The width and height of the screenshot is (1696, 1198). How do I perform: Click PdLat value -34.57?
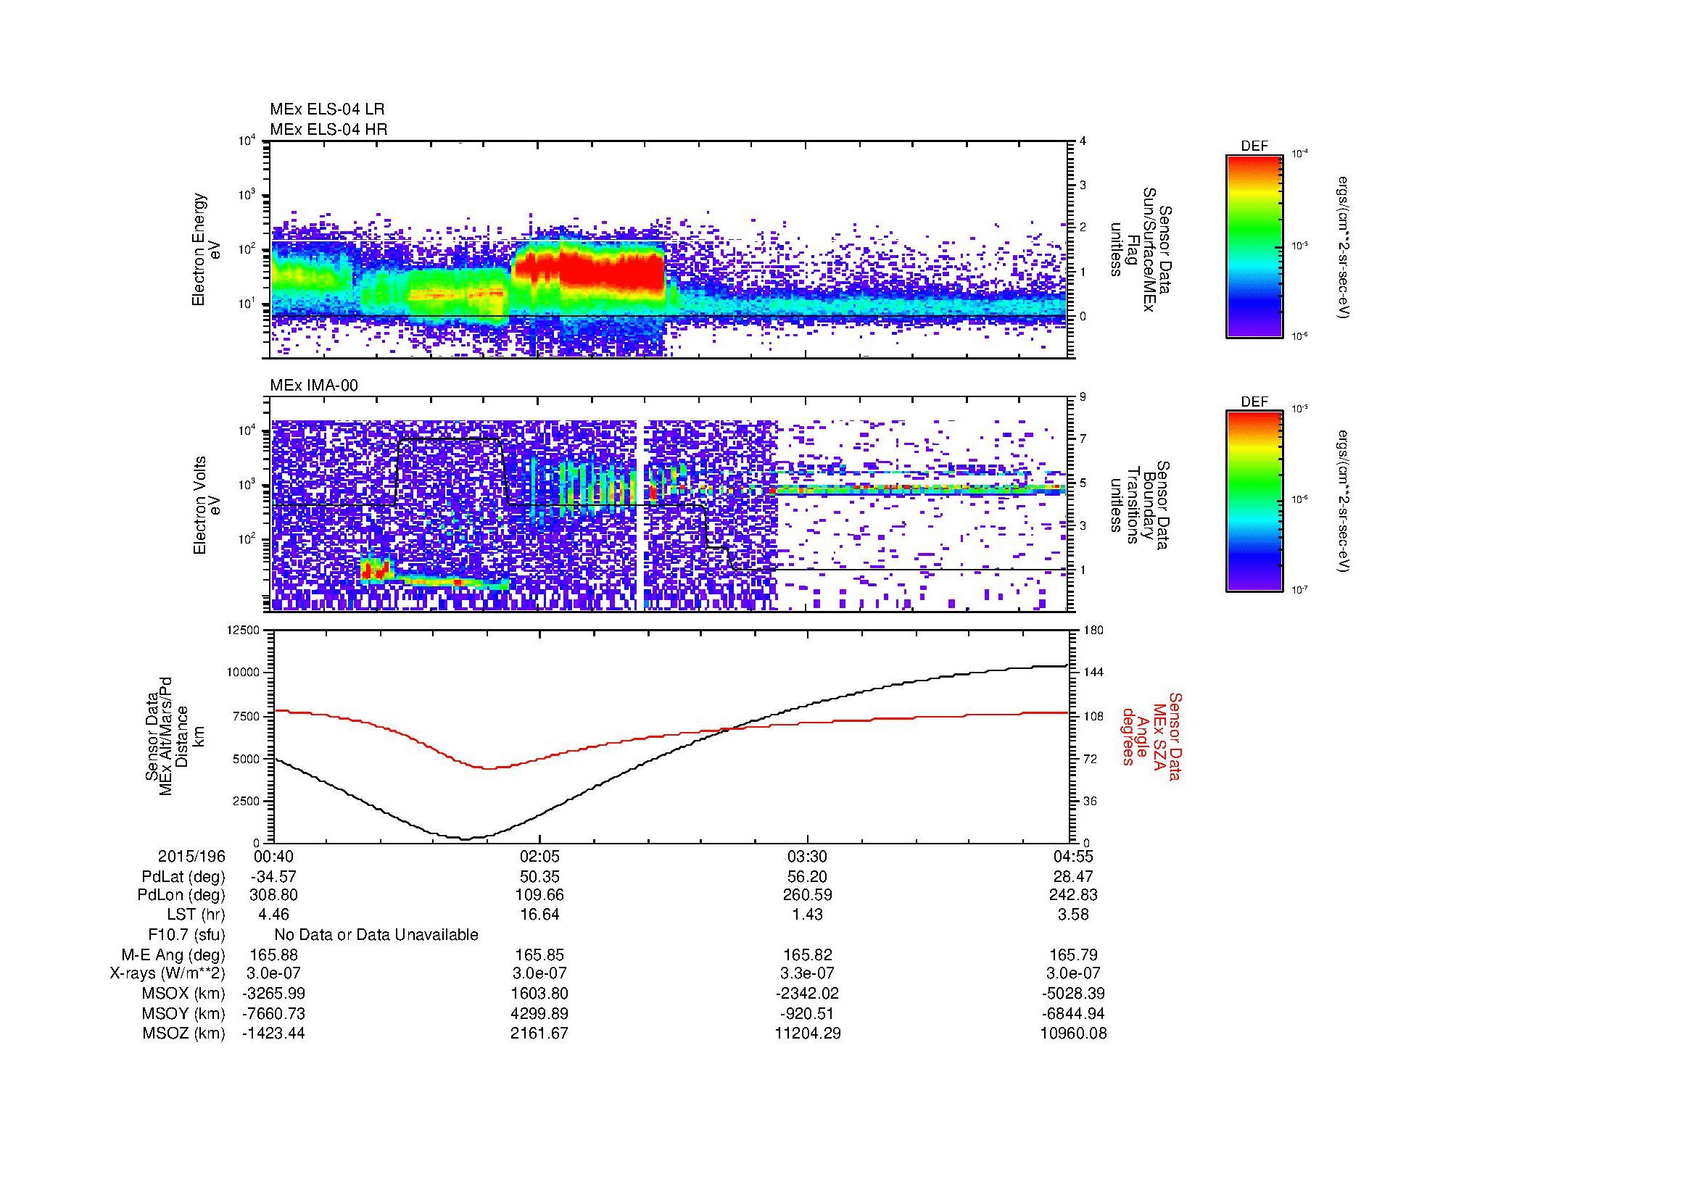(x=273, y=877)
